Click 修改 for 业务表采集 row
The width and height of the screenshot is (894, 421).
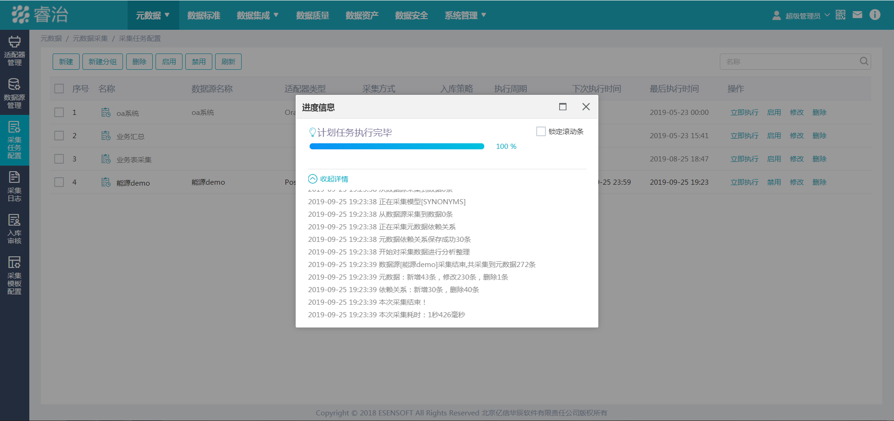[x=797, y=159]
